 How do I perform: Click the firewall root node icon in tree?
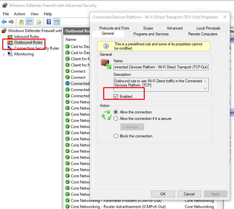coord(4,31)
